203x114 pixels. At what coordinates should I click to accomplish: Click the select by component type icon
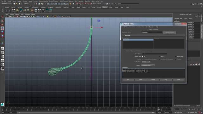(42, 4)
